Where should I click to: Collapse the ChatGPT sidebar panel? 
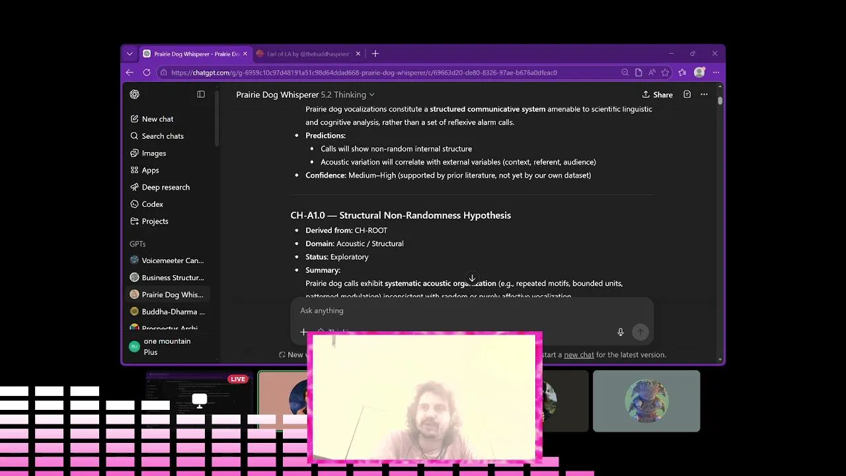click(x=201, y=95)
